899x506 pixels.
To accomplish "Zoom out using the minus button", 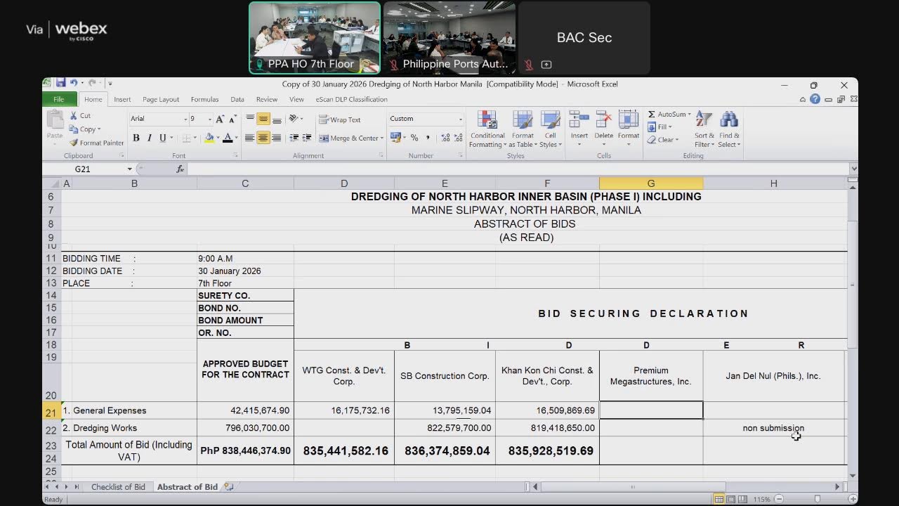I will [x=778, y=499].
